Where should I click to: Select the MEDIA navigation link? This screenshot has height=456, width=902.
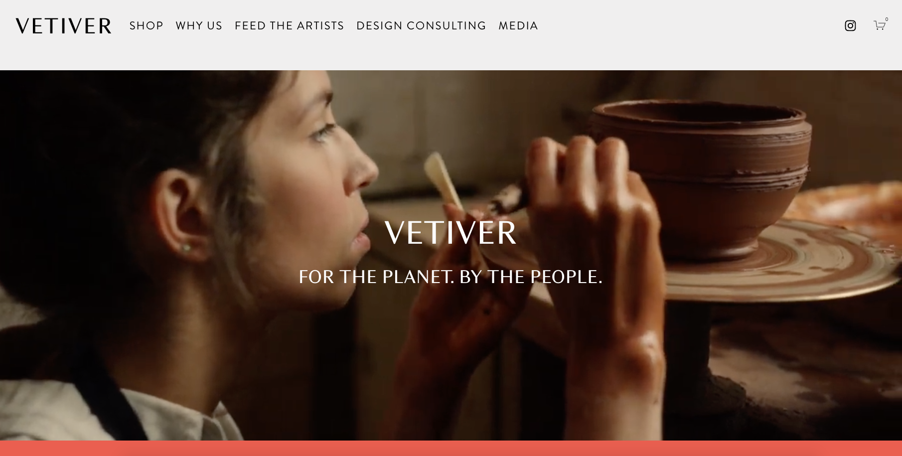(x=518, y=26)
